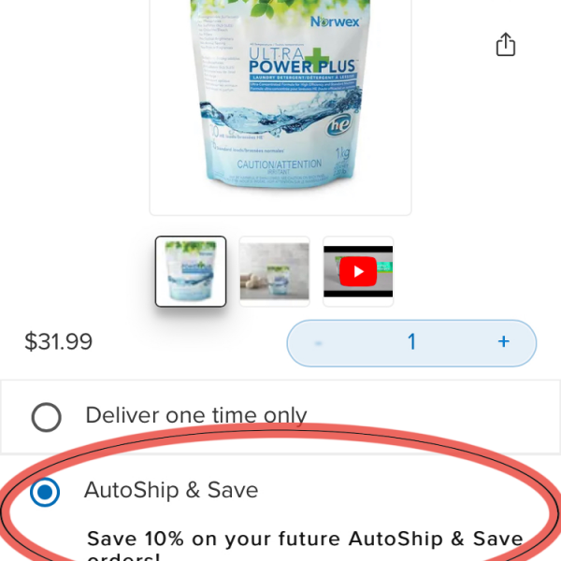Viewport: 561px width, 561px height.
Task: Click the CAUTION/ATTENTION label on the bag
Action: pos(280,165)
